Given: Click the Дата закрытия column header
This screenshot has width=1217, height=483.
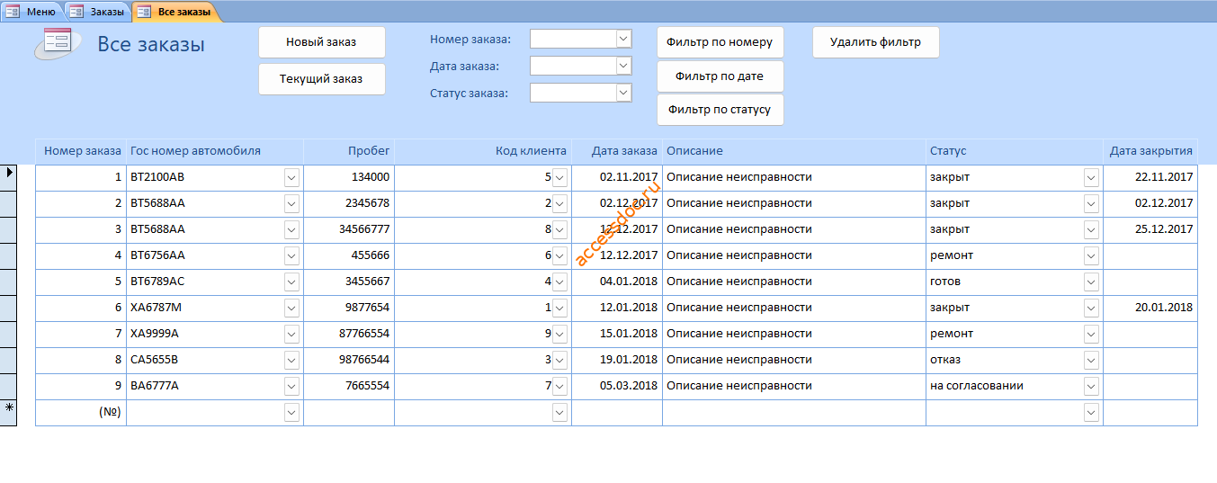Looking at the screenshot, I should [1151, 151].
